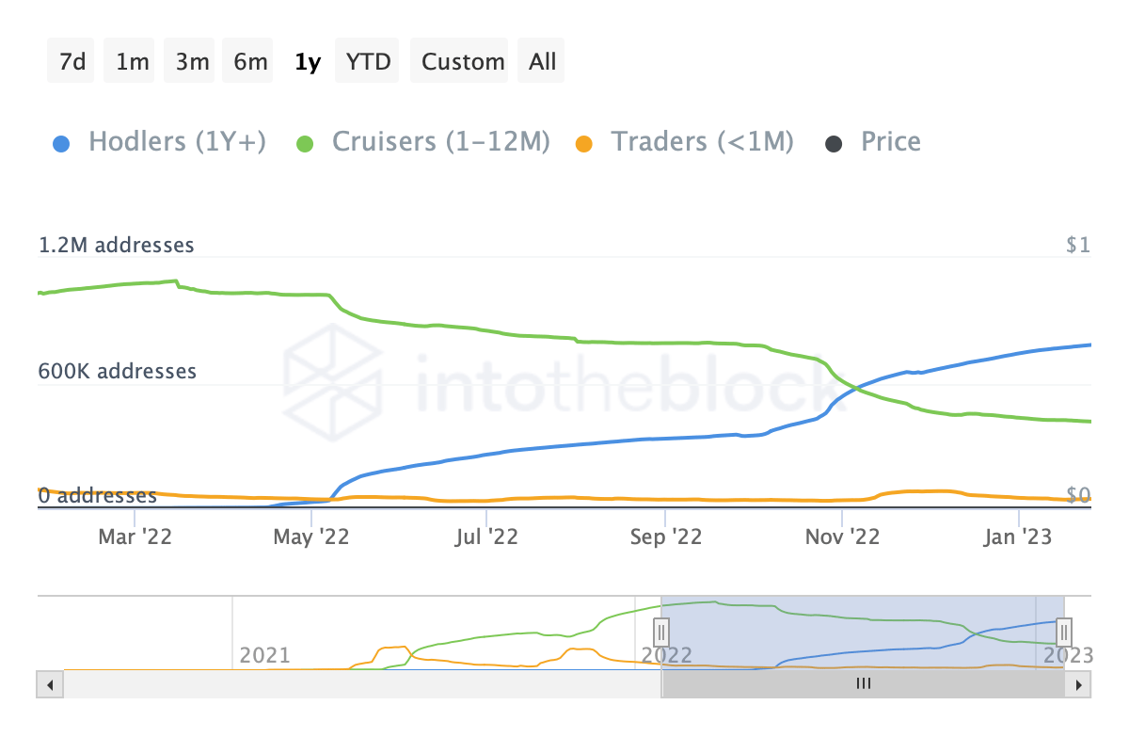This screenshot has height=753, width=1129.
Task: Click the 2021 label in the overview timeline
Action: pyautogui.click(x=264, y=656)
